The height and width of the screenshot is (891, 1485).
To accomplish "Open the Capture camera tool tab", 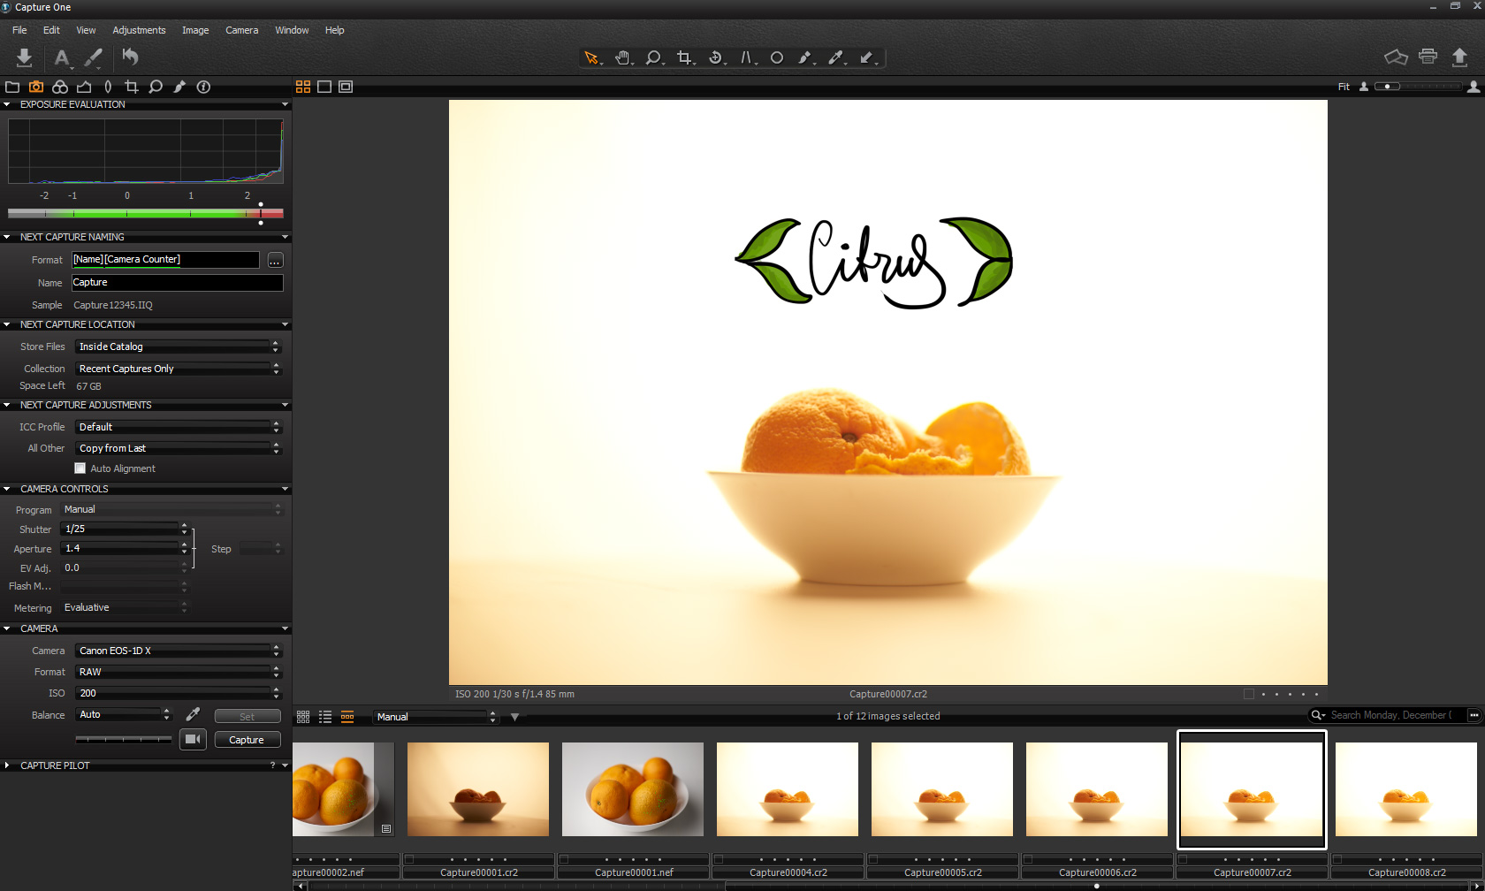I will (x=36, y=87).
